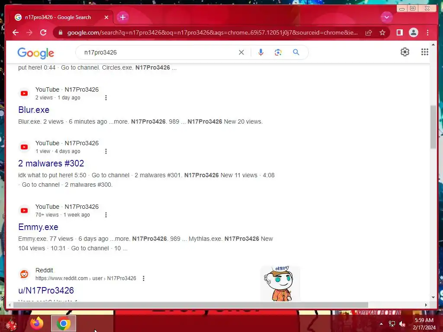Open more options for Blur.exe result
Image resolution: width=443 pixels, height=332 pixels.
click(x=106, y=98)
